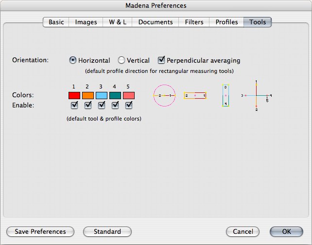Click the Save Preferences button
This screenshot has height=245, width=312.
[40, 232]
